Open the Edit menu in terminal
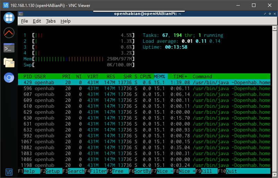This screenshot has height=178, width=278. [37, 21]
